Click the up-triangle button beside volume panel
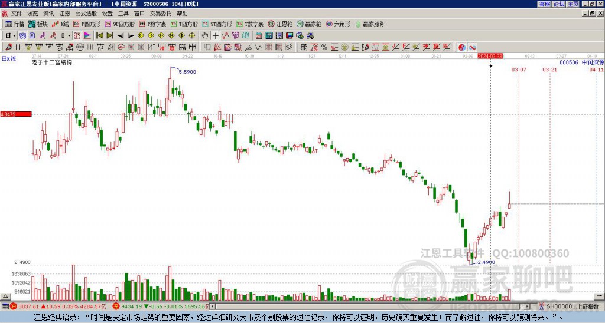The image size is (605, 323). [x=5, y=296]
